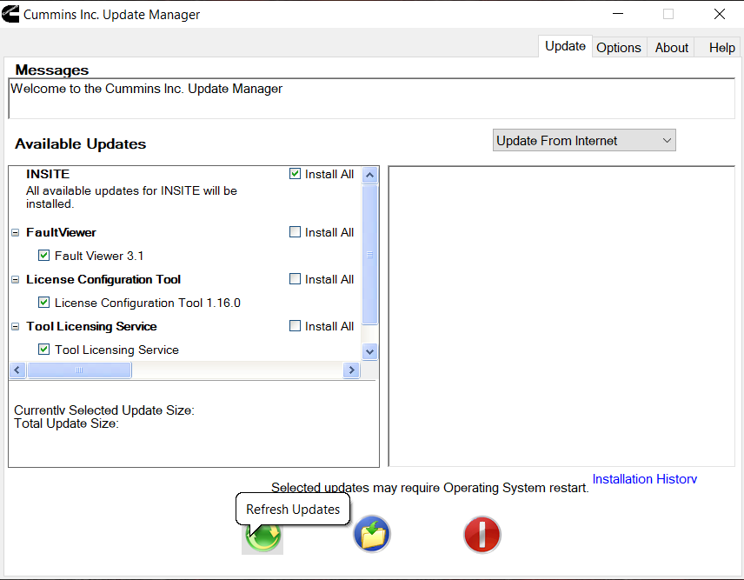This screenshot has width=744, height=580.
Task: Click the red stop icon
Action: (x=482, y=535)
